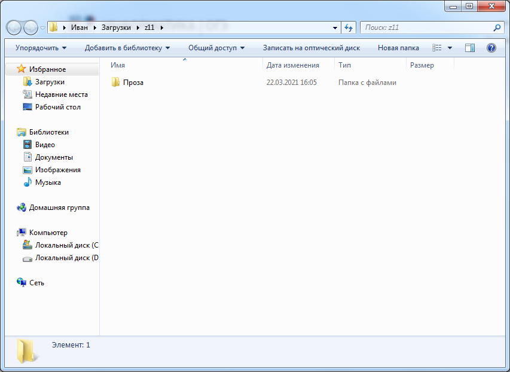Viewport: 510px width, 372px height.
Task: Open Локальный диск (D in sidebar
Action: coord(67,258)
